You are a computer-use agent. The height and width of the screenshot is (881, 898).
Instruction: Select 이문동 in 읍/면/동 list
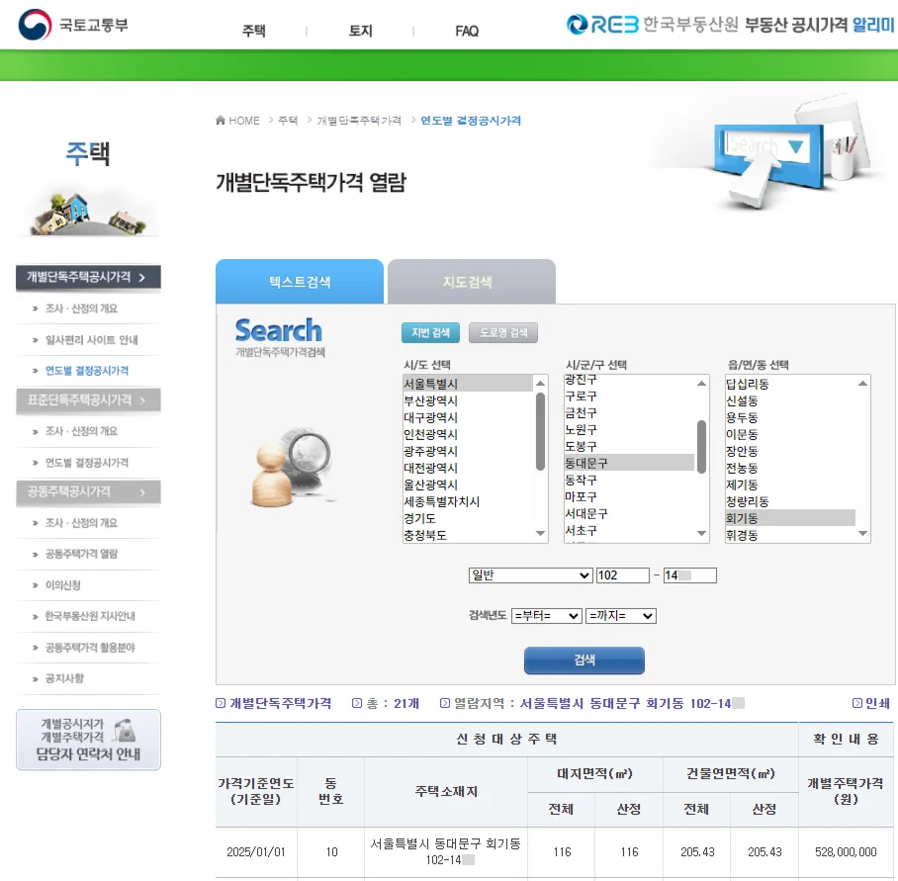coord(790,434)
